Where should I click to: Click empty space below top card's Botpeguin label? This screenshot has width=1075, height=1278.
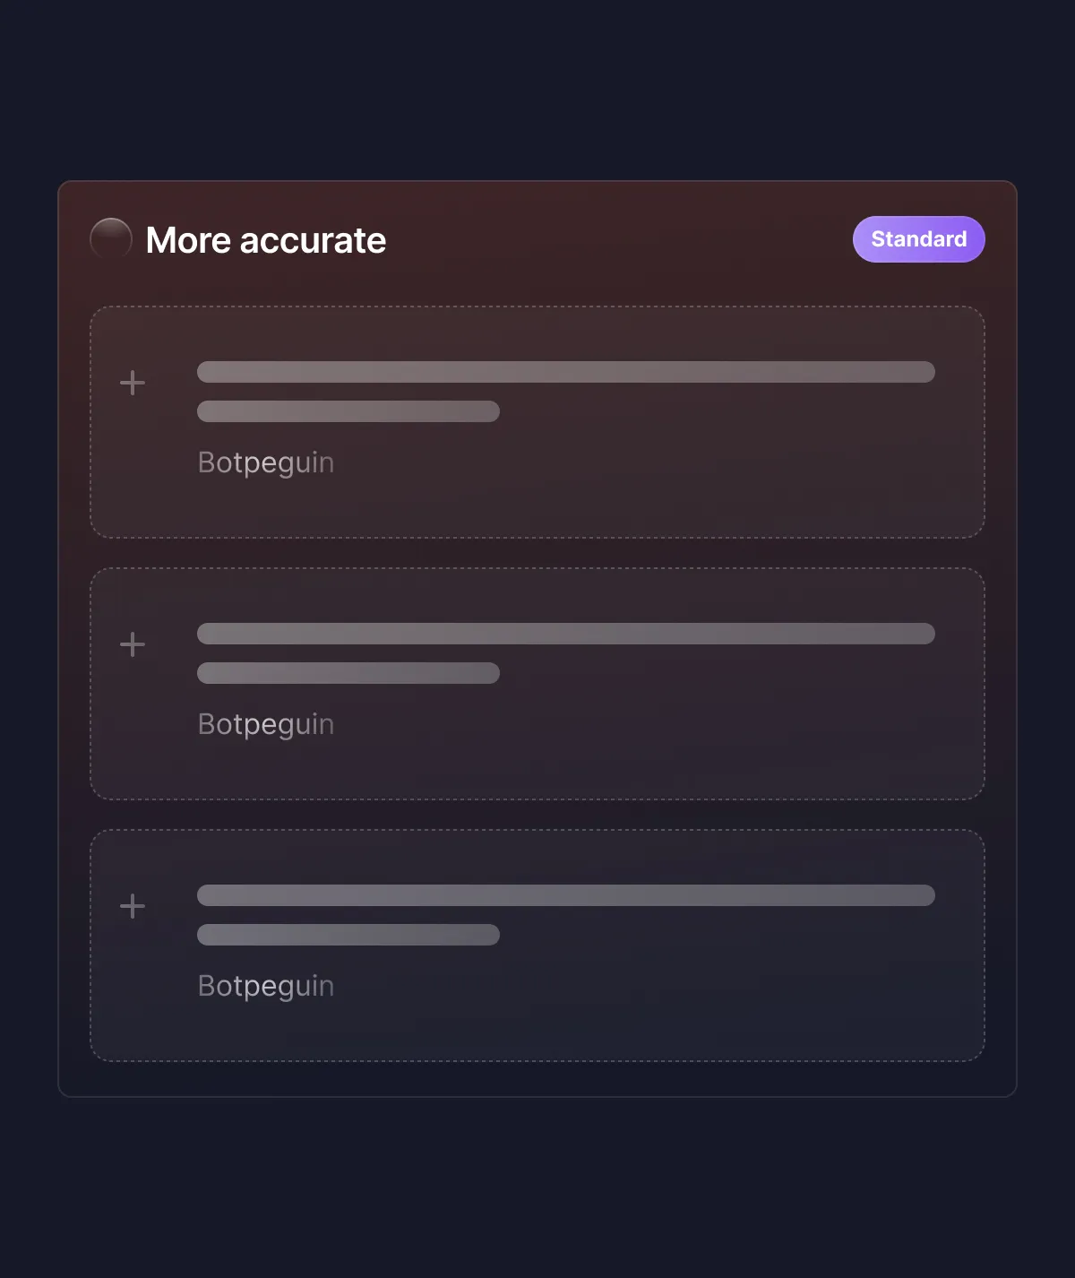pos(537,509)
